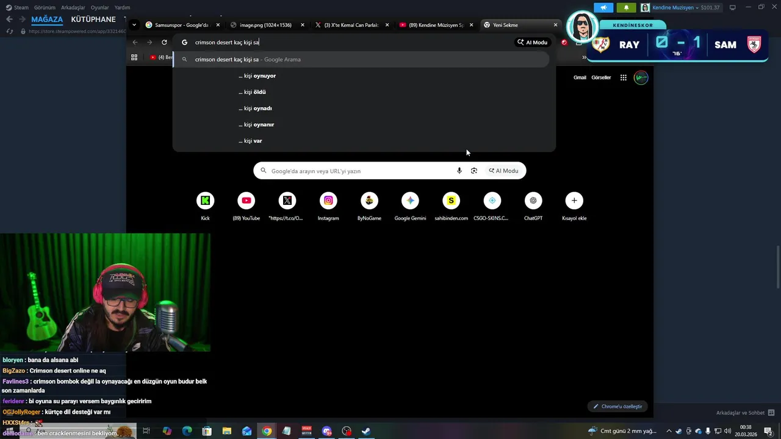Open the Google Gemini shortcut tile

410,206
